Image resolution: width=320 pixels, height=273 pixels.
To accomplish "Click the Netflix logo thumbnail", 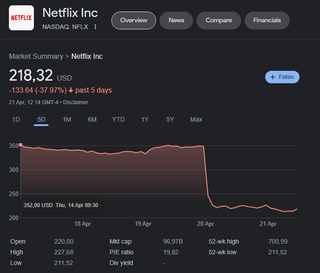I will point(21,18).
